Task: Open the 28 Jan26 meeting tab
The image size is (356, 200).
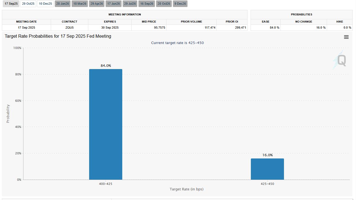Action: [x=63, y=4]
